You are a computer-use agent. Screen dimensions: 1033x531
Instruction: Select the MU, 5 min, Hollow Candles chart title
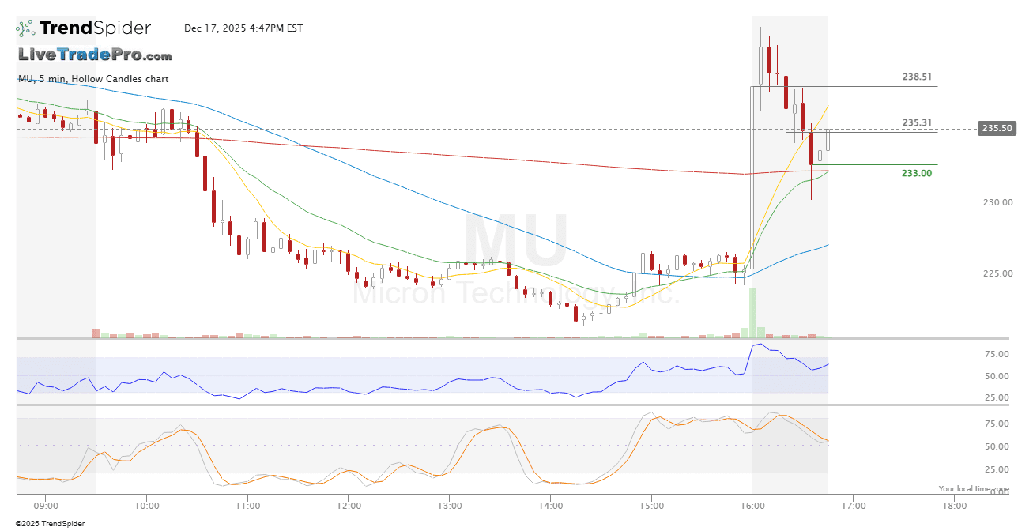pyautogui.click(x=93, y=79)
